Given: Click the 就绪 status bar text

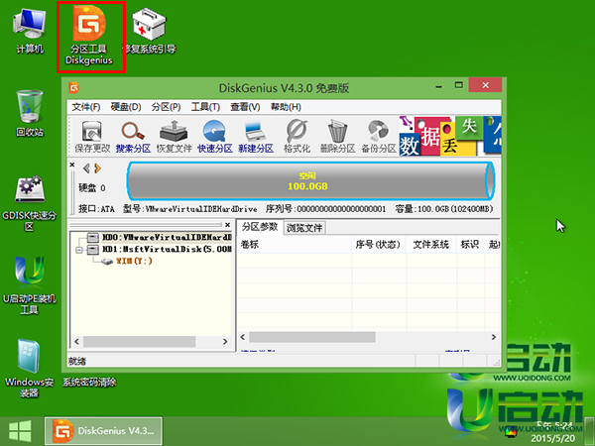Looking at the screenshot, I should (77, 361).
